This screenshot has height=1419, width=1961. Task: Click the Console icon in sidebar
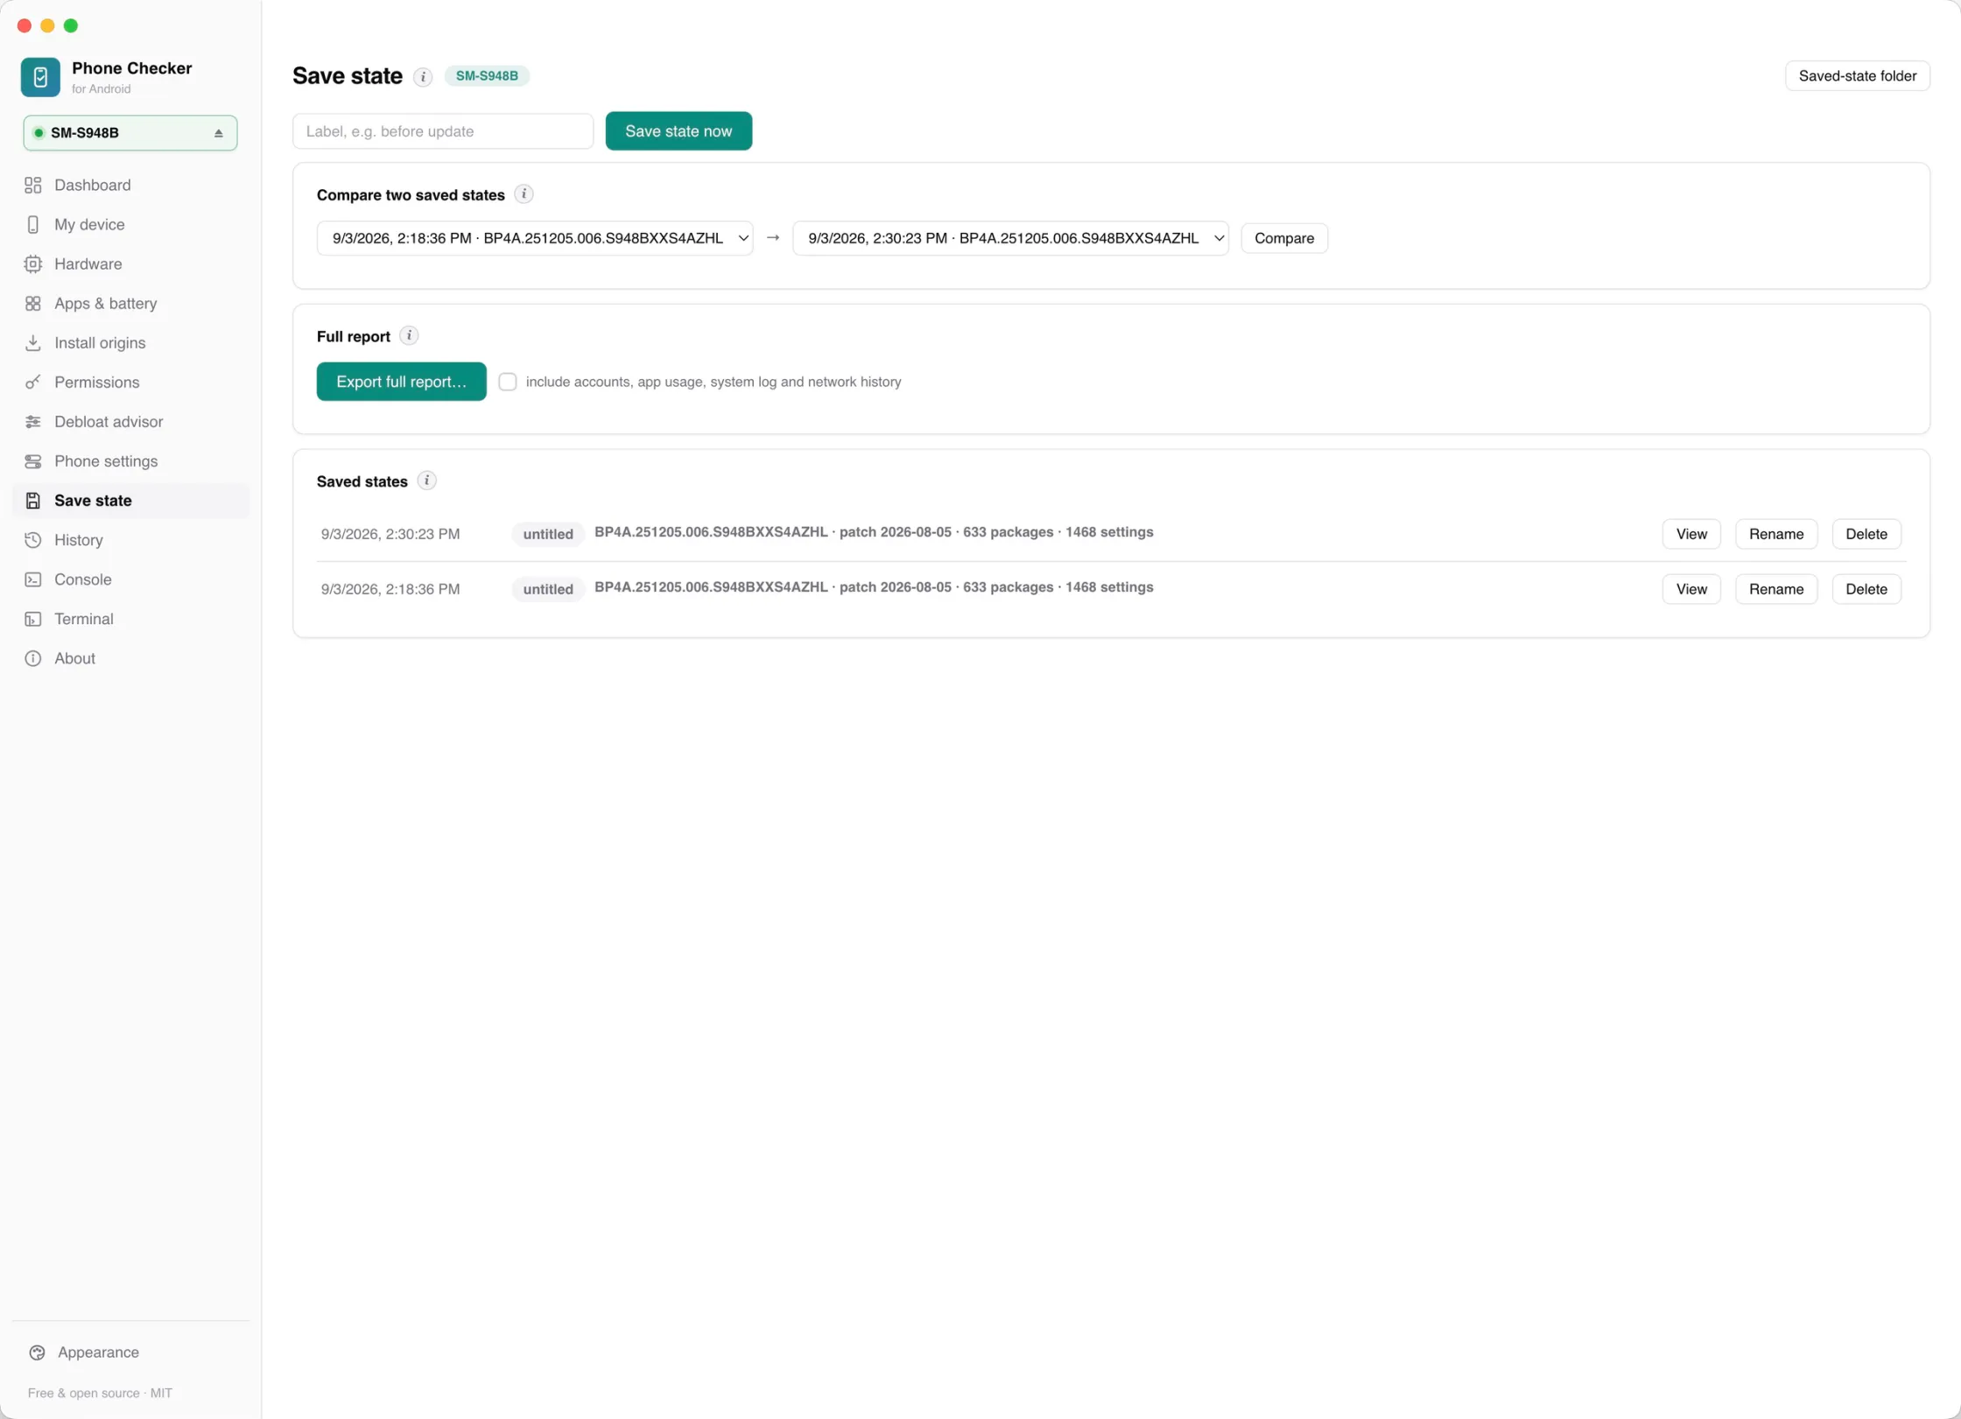coord(33,579)
